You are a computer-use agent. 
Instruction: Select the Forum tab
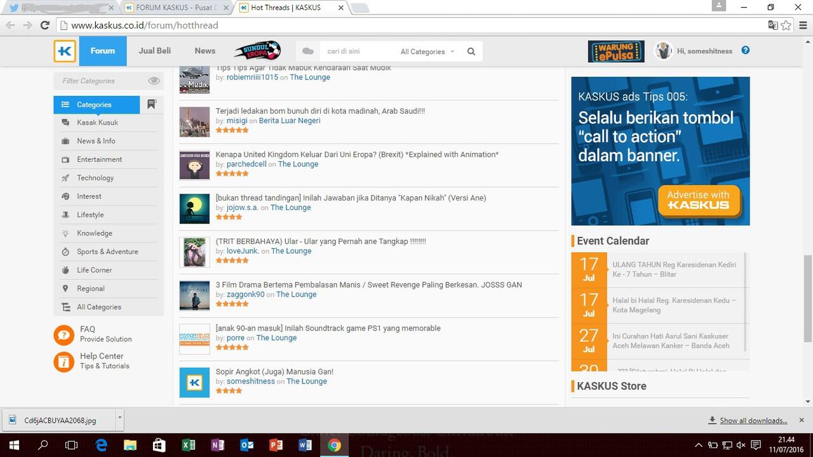[103, 51]
